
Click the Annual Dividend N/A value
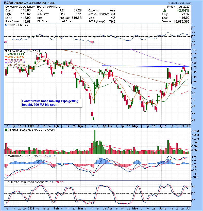point(113,14)
